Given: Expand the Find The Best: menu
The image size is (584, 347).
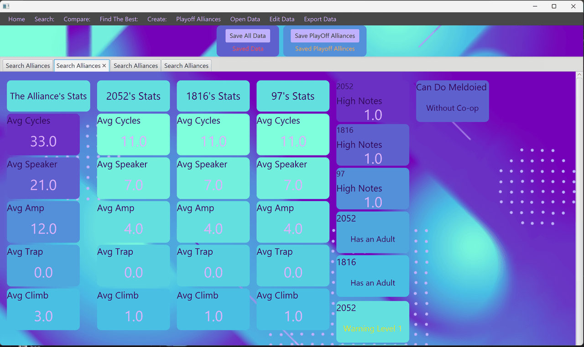Looking at the screenshot, I should (119, 19).
